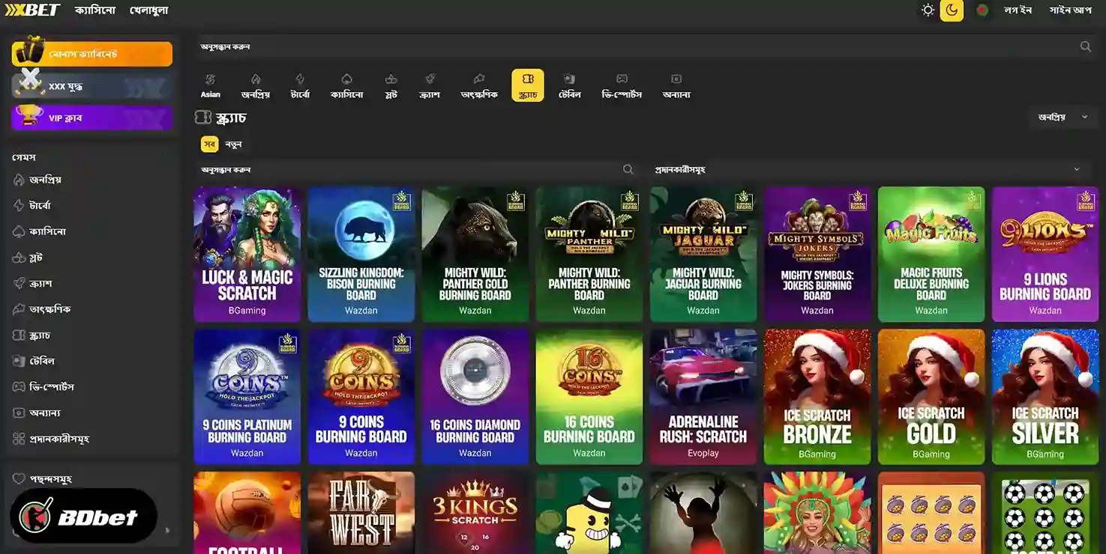Screen dimensions: 1106x554
Task: Open sidebar স্ক্র্যাচ card icon item
Action: point(31,335)
